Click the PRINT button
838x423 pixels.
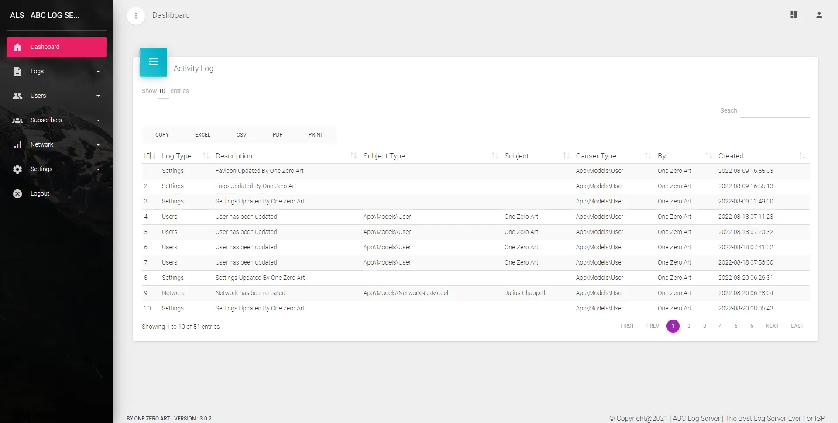pyautogui.click(x=316, y=135)
